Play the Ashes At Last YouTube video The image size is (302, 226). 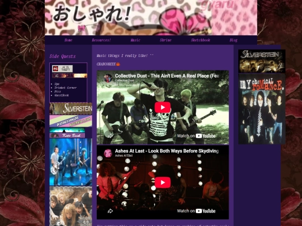[x=162, y=182]
